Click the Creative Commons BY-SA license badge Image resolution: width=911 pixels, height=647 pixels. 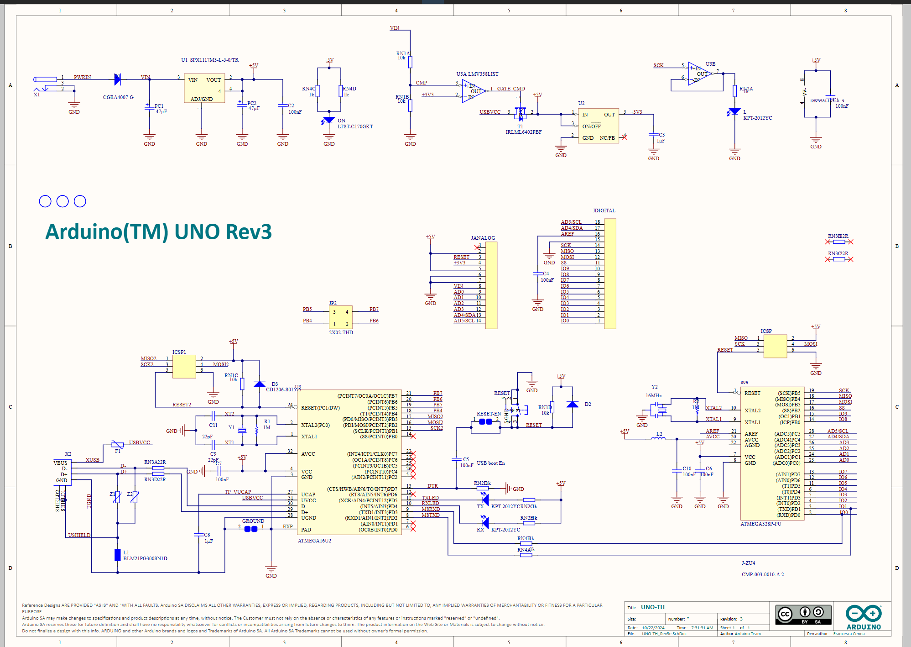pos(804,615)
